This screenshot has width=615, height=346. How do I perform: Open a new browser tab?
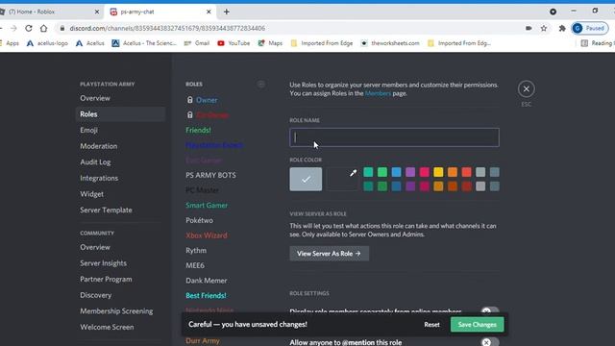click(x=227, y=12)
